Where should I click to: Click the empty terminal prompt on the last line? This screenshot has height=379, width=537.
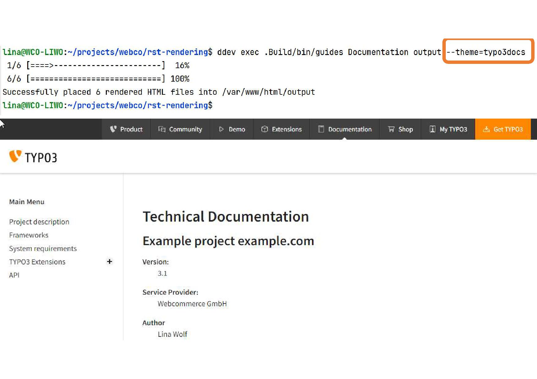107,105
